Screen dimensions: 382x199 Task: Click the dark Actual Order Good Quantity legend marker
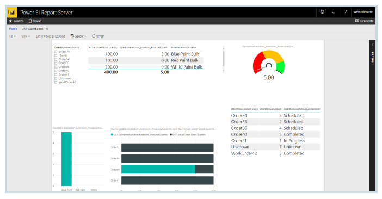point(171,135)
